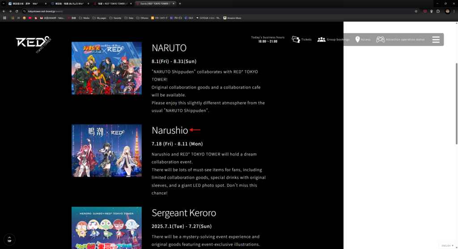The height and width of the screenshot is (249, 458).
Task: Open the Gmail Yaho... bookmark
Action: pyautogui.click(x=52, y=18)
